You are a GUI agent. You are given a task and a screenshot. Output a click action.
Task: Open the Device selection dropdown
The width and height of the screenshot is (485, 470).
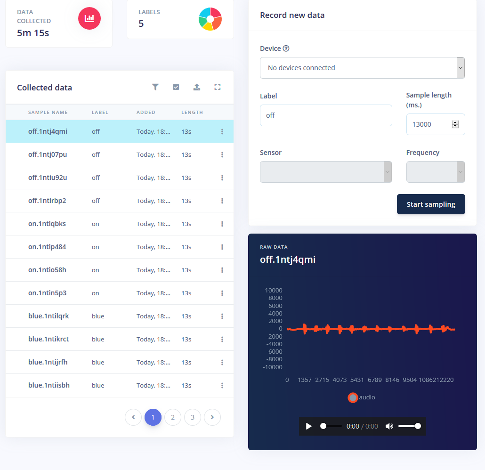362,68
